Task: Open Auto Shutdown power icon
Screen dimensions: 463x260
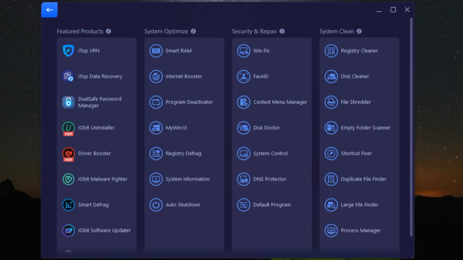Action: tap(156, 205)
